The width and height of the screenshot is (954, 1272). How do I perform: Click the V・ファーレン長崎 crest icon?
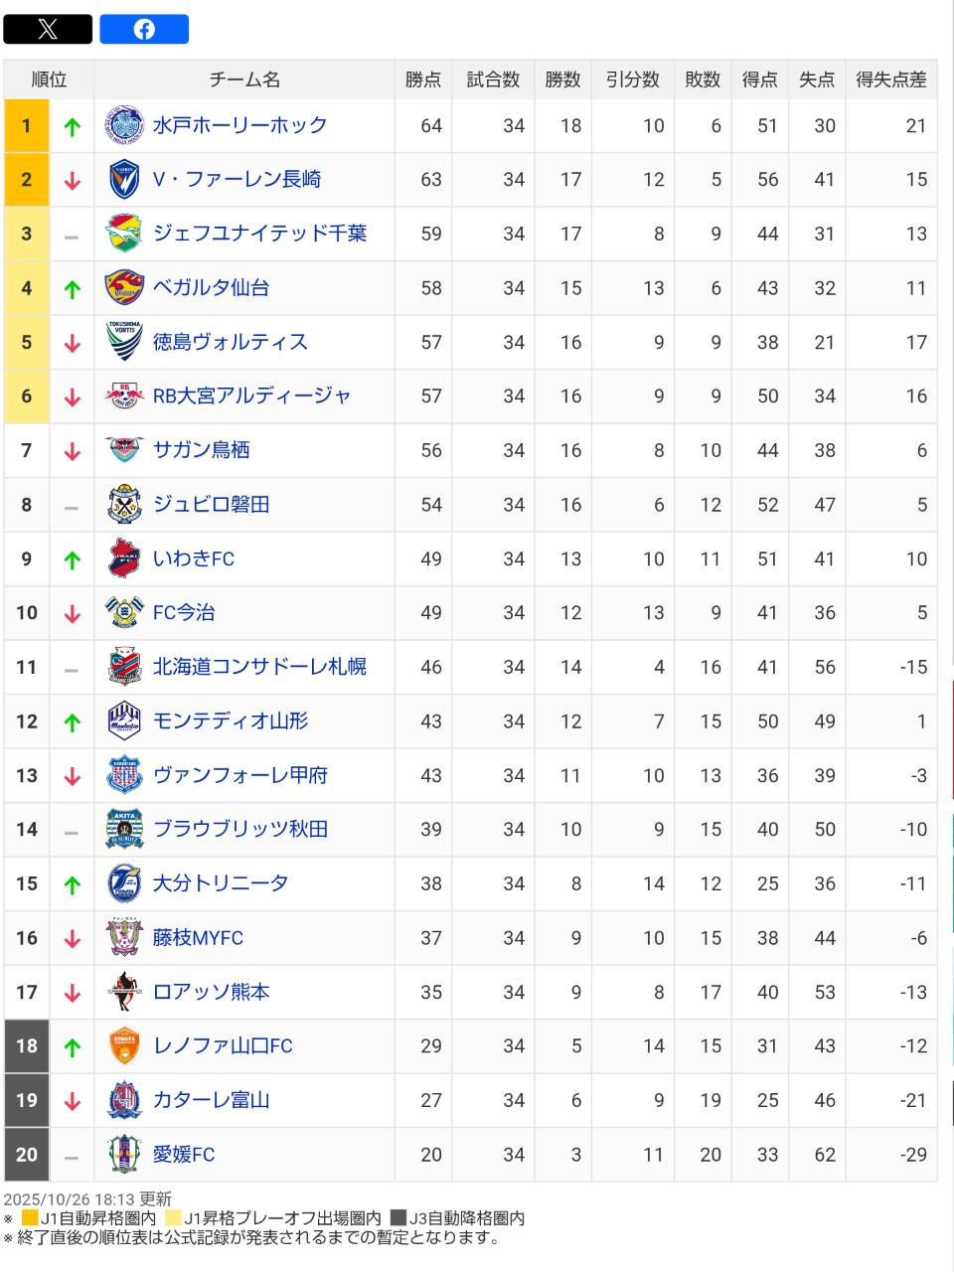coord(124,180)
